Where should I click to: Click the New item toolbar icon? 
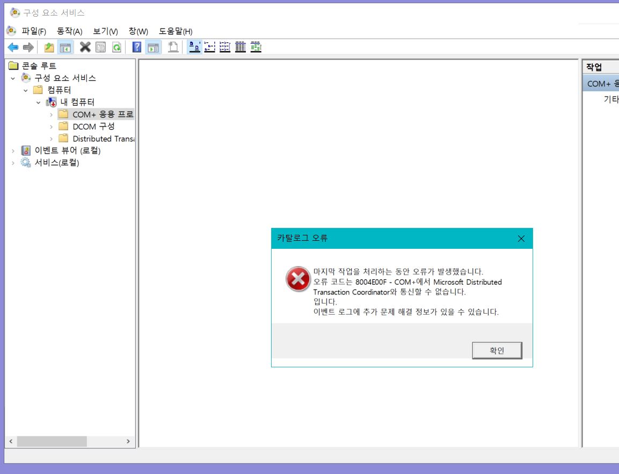[173, 47]
